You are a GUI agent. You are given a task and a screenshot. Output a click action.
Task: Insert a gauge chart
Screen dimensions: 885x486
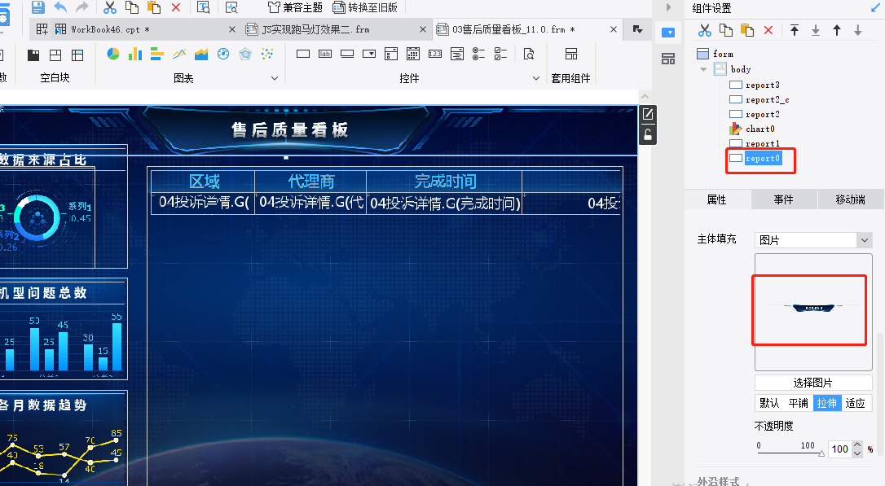point(223,54)
